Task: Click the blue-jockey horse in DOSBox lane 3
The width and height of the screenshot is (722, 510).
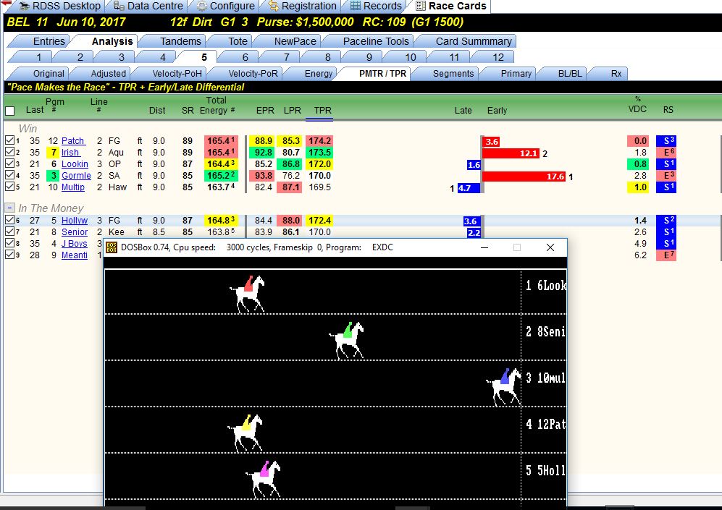Action: tap(504, 387)
